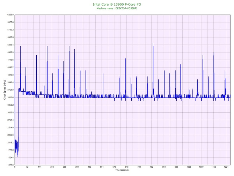Click the 5730.2 y-axis value
234x176 pixels.
(x=10, y=30)
